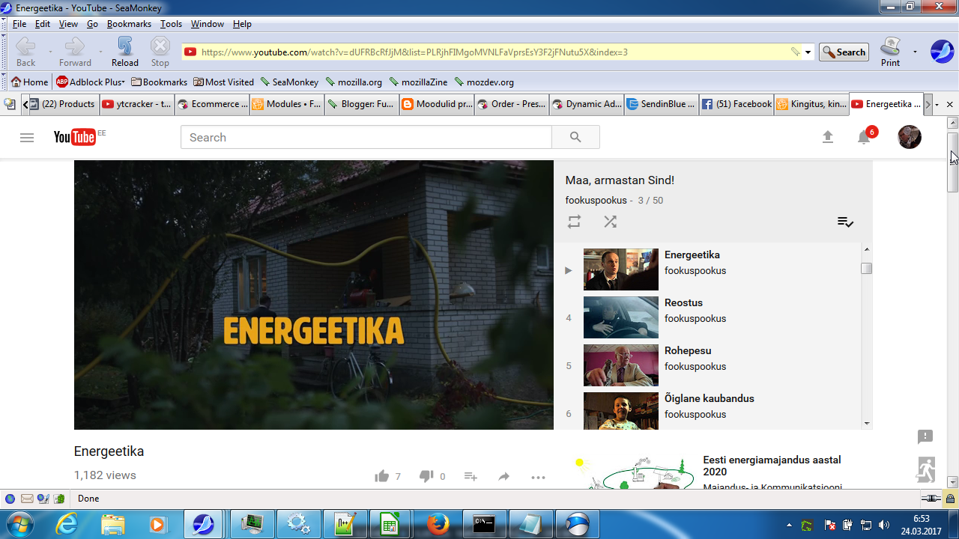Expand the address bar URL history dropdown

(808, 52)
